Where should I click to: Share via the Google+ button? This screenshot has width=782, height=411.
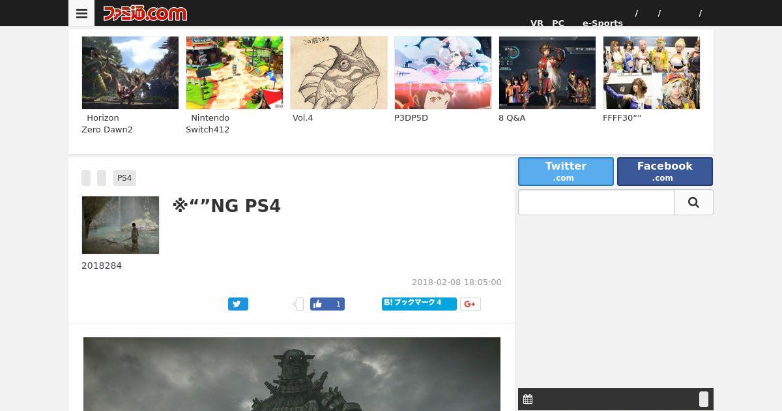click(x=471, y=304)
